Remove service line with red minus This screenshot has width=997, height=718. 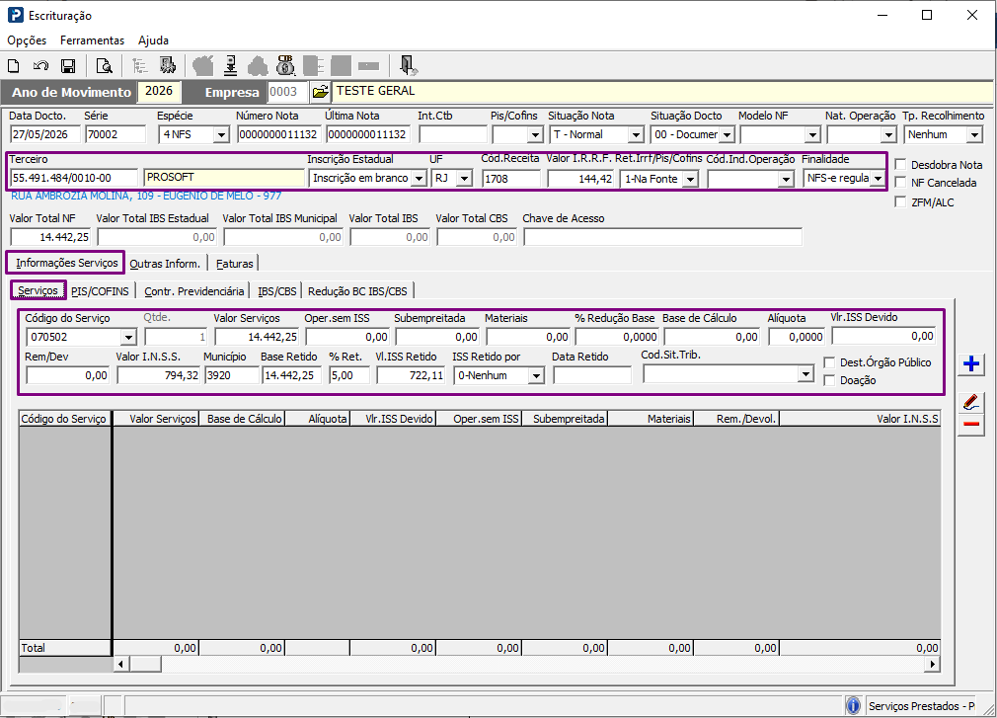971,425
